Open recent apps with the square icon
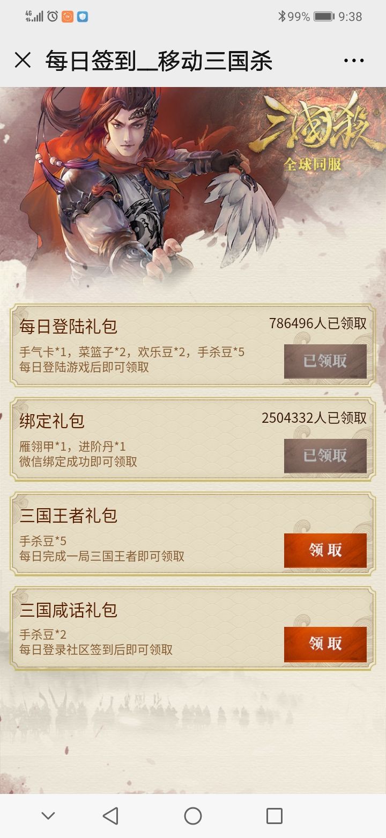This screenshot has width=386, height=838. pyautogui.click(x=274, y=816)
